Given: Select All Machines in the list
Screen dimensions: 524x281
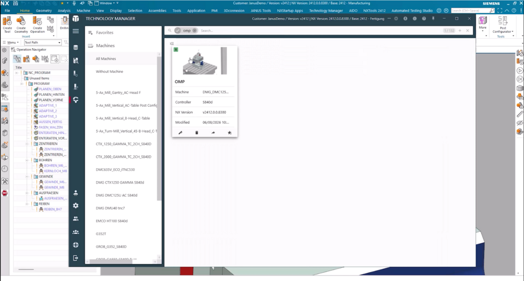Looking at the screenshot, I should pyautogui.click(x=106, y=59).
